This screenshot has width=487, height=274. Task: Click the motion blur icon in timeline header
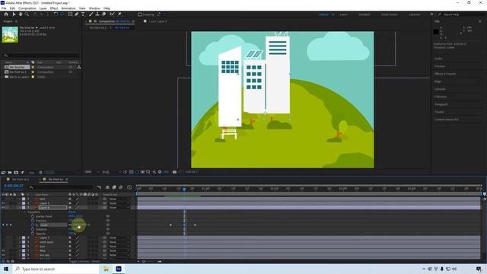(121, 187)
